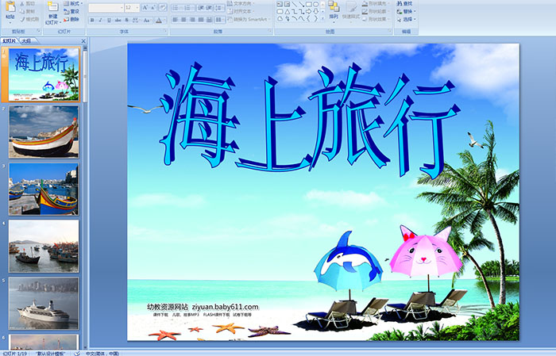This screenshot has width=556, height=356.
Task: Open Shape Fill (形状填充) color menu
Action: [x=375, y=3]
